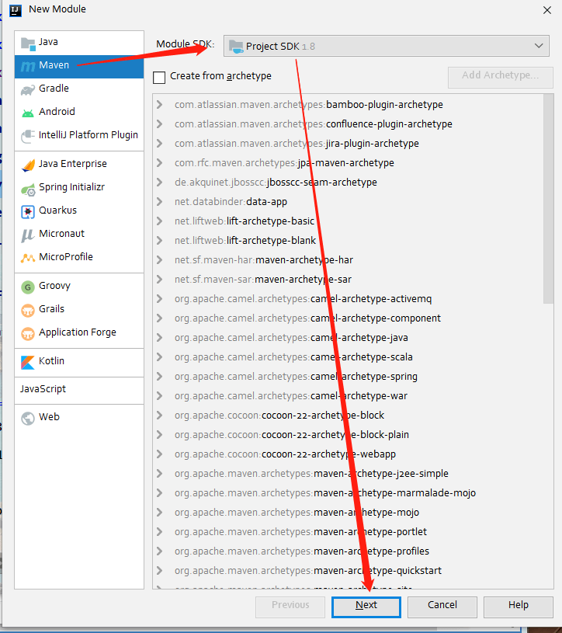Expand maven-archetype-quickstart entry

pyautogui.click(x=159, y=570)
